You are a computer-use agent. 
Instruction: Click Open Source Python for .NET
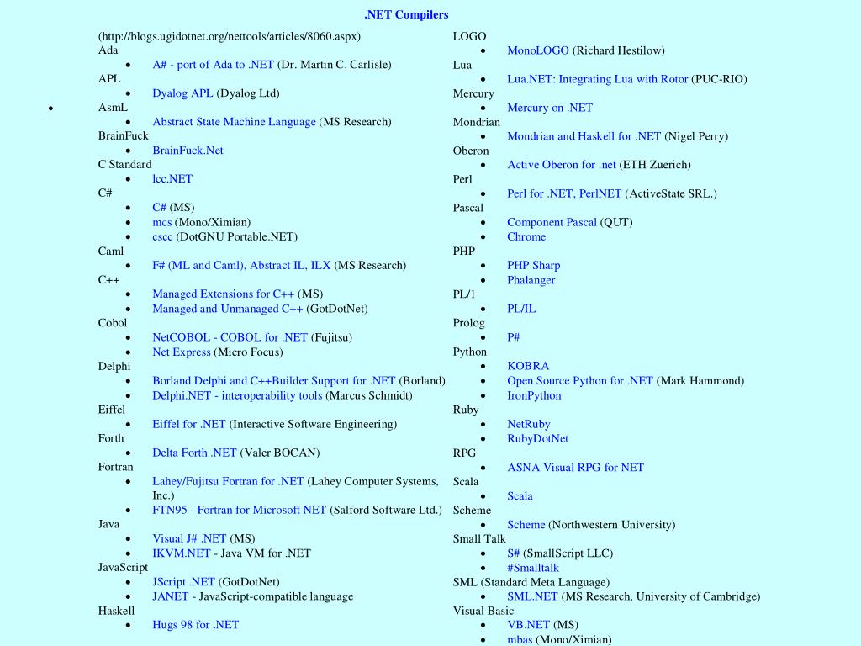pyautogui.click(x=580, y=381)
